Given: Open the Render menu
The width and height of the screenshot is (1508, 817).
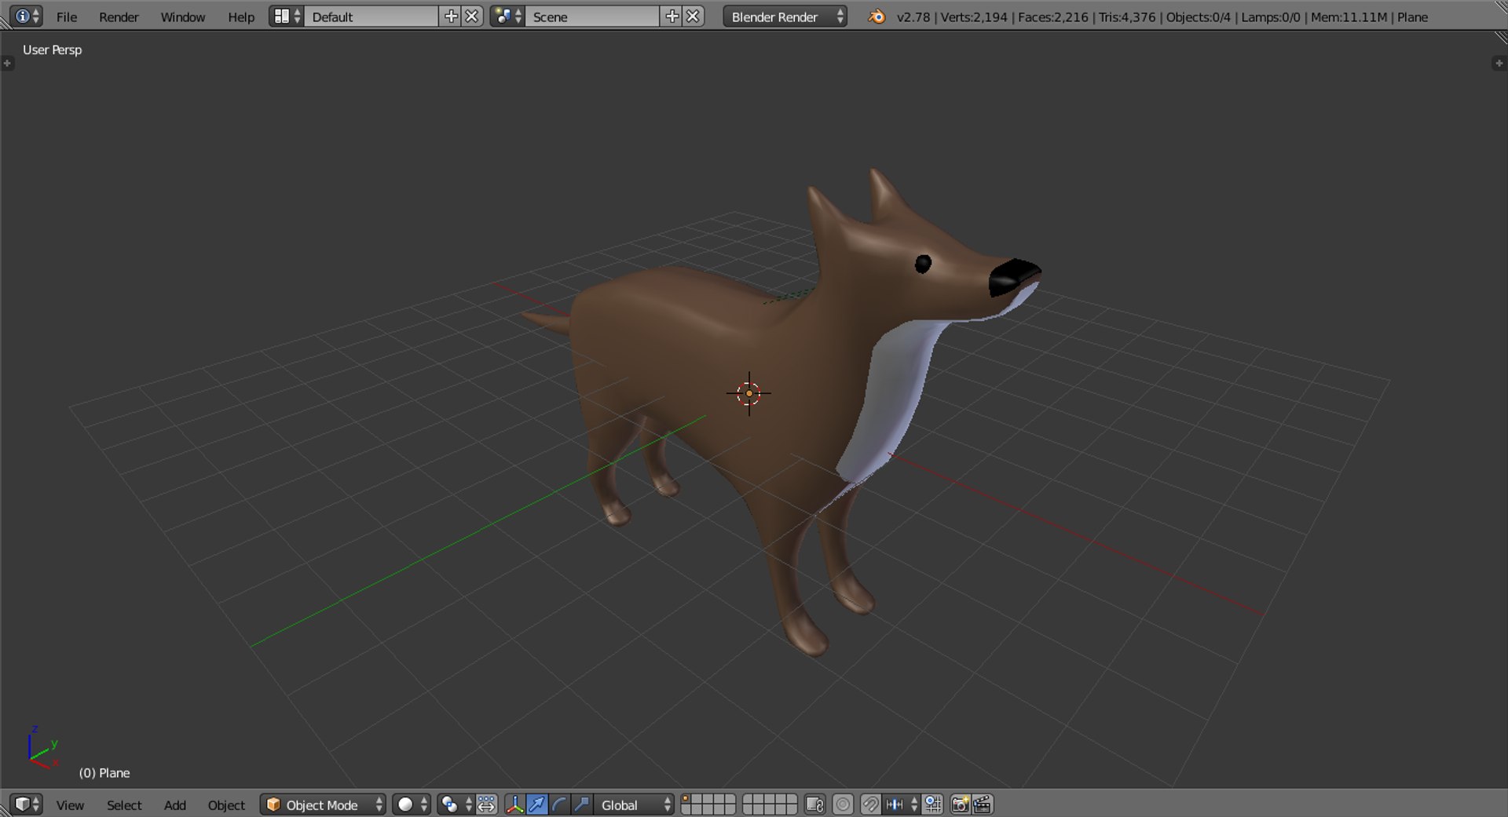Looking at the screenshot, I should click(x=119, y=16).
